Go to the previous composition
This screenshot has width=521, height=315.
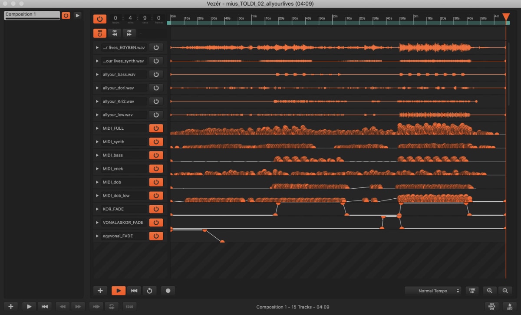click(x=63, y=306)
